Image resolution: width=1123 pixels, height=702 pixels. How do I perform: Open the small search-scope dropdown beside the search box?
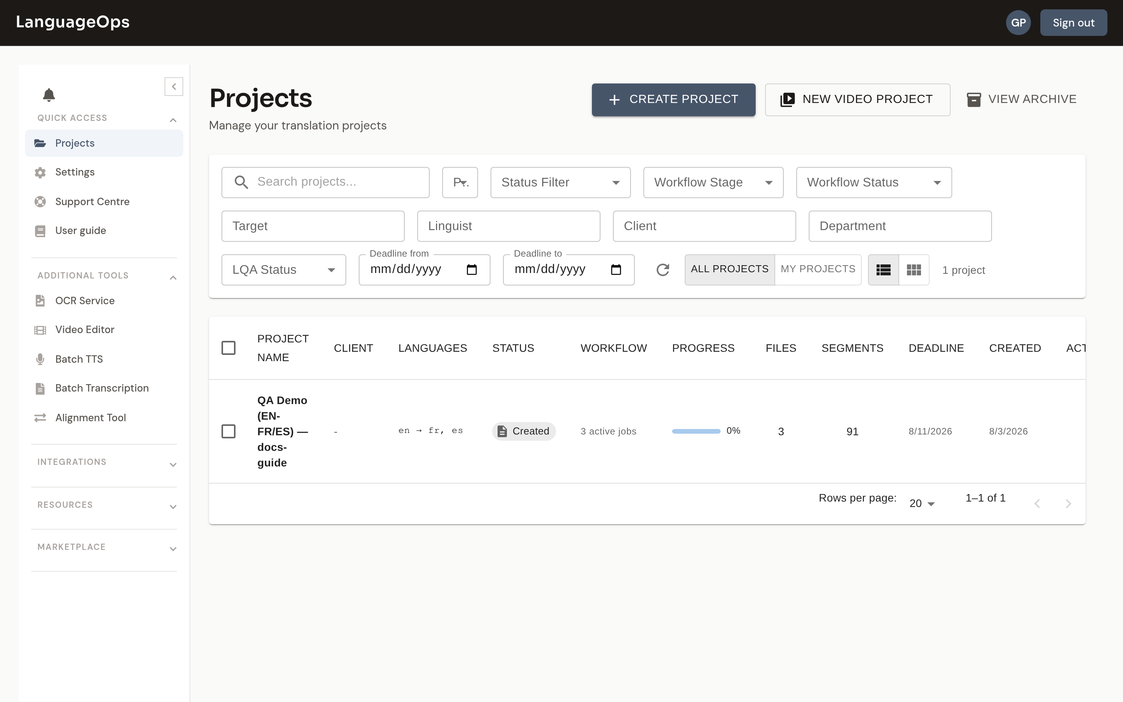pos(460,183)
